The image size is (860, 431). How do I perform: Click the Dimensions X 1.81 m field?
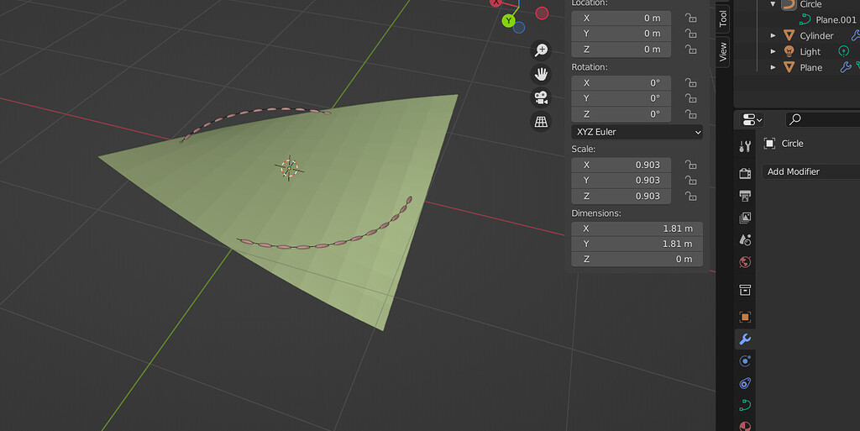(x=637, y=229)
